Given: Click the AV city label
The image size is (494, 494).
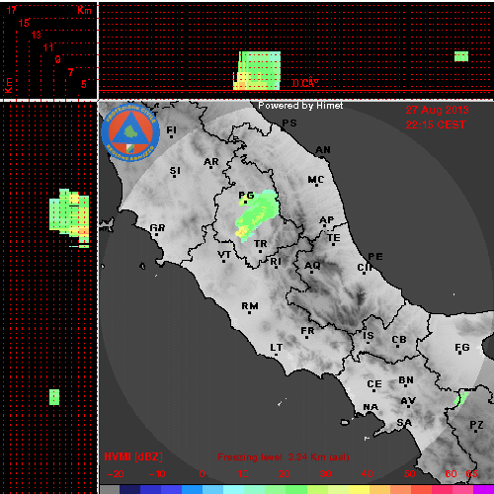Looking at the screenshot, I should coord(408,401).
